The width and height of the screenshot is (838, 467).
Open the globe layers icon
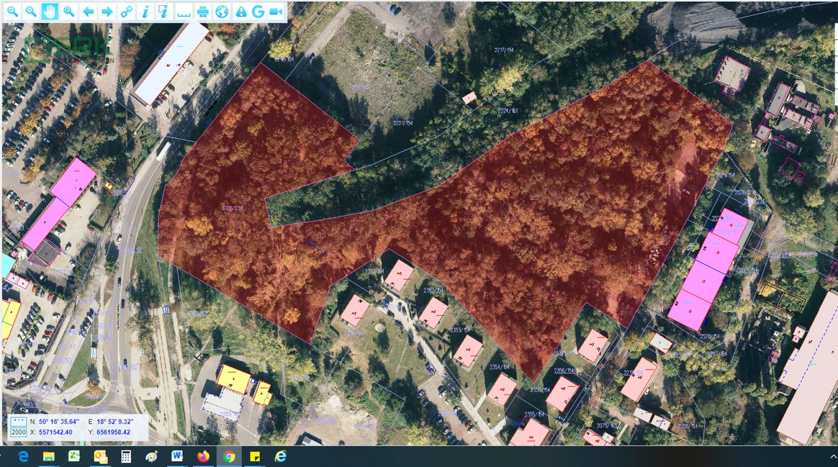coord(222,11)
